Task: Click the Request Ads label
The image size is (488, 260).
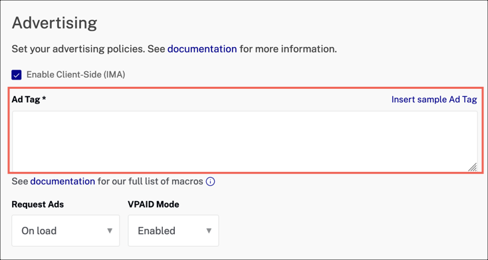Action: [x=38, y=204]
